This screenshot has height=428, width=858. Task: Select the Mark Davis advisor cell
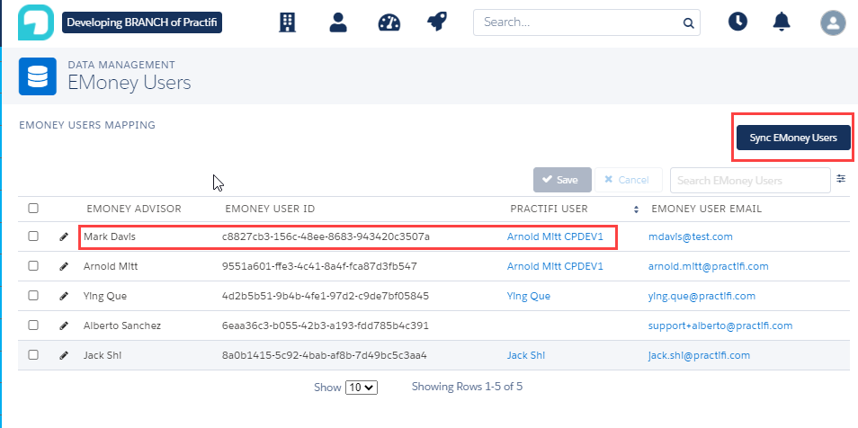coord(109,237)
